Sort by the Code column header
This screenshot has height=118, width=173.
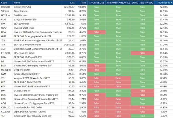click(6, 2)
